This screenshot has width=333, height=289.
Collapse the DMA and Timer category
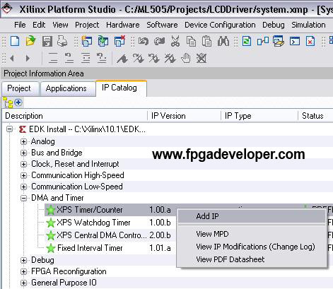point(23,198)
